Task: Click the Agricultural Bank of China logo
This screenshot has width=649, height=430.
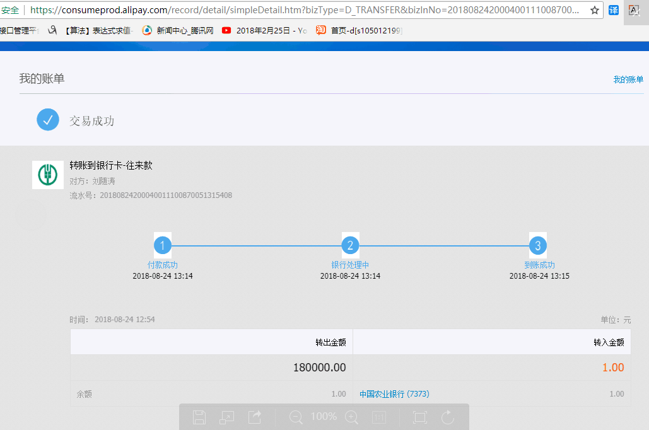Action: tap(48, 175)
